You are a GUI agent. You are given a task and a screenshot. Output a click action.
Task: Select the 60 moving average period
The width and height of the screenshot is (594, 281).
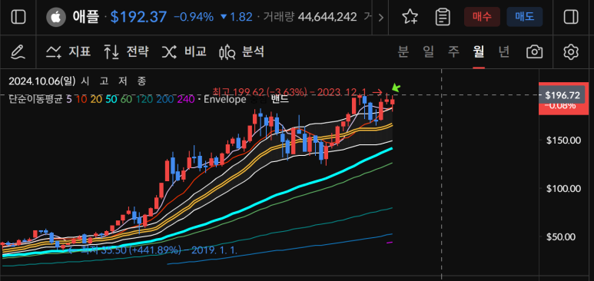[x=126, y=100]
